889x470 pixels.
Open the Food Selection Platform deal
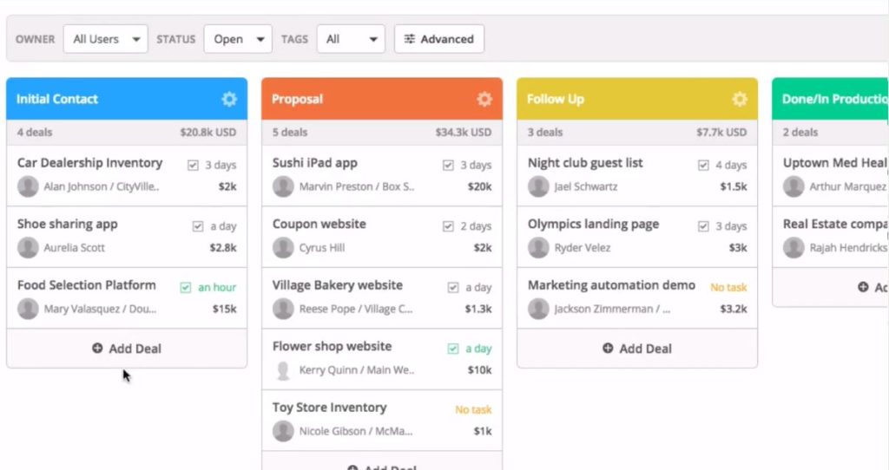pyautogui.click(x=86, y=285)
